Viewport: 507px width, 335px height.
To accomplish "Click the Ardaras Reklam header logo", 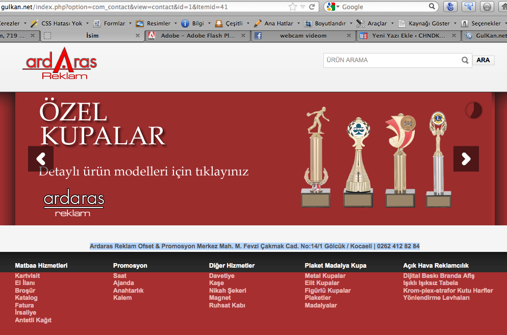I will tap(60, 63).
